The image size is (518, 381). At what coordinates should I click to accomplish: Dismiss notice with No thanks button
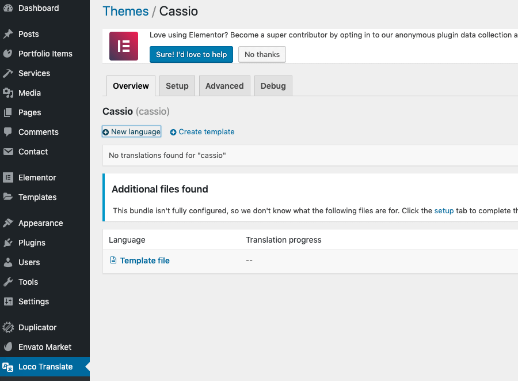(x=262, y=55)
